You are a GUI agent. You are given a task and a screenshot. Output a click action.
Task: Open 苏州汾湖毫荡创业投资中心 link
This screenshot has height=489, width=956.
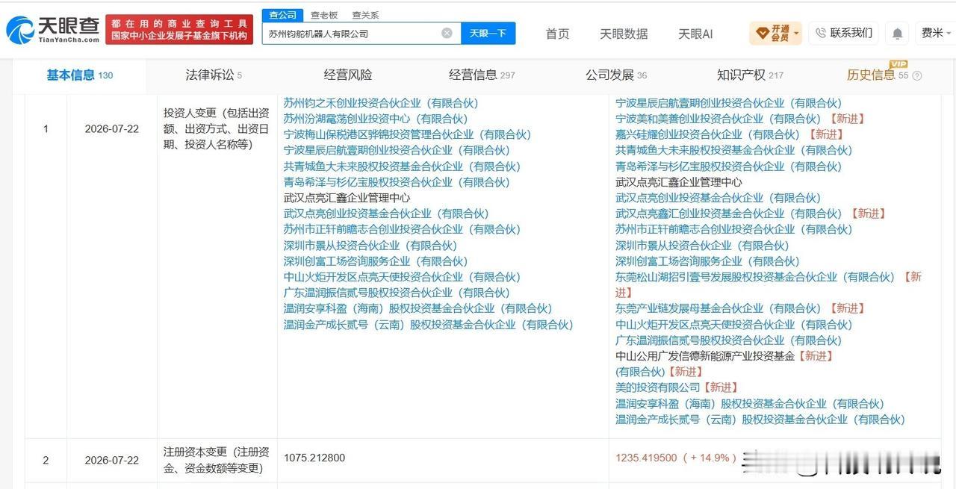(375, 119)
